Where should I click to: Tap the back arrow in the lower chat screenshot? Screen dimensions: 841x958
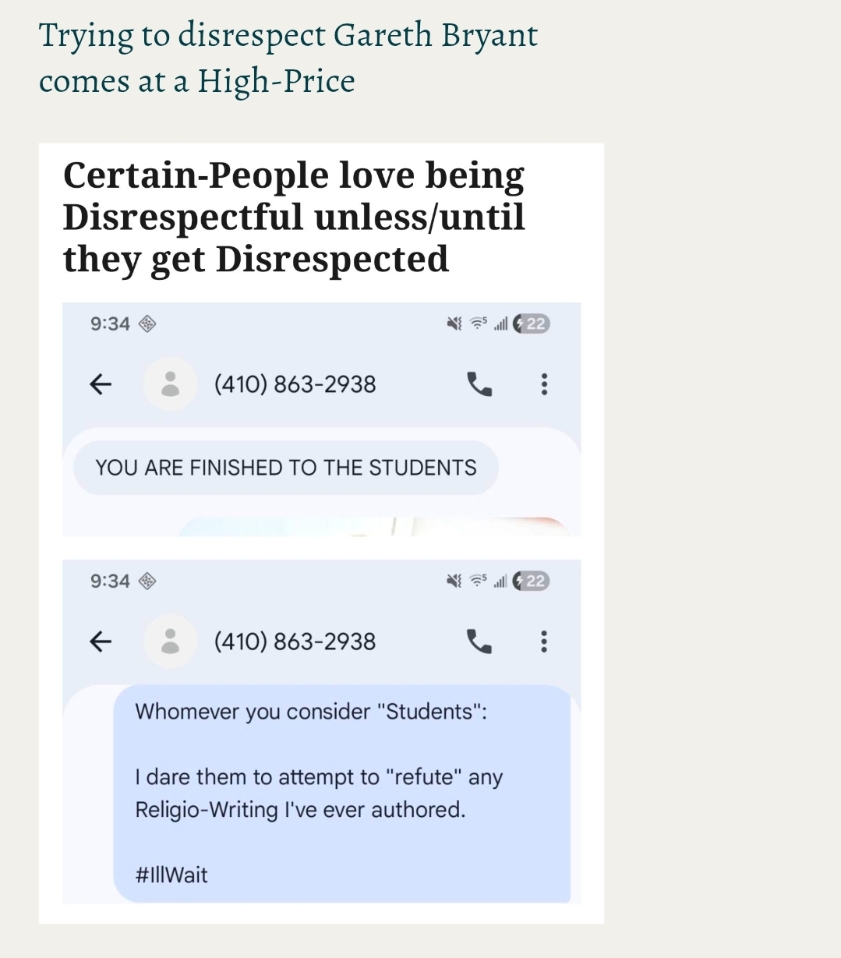[x=99, y=641]
